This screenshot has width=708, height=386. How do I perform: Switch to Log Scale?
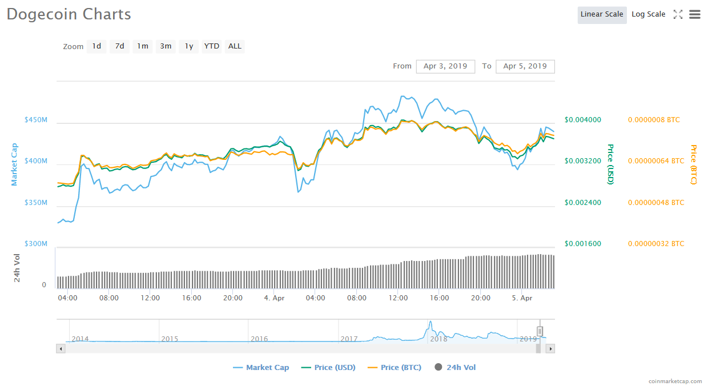(x=648, y=14)
